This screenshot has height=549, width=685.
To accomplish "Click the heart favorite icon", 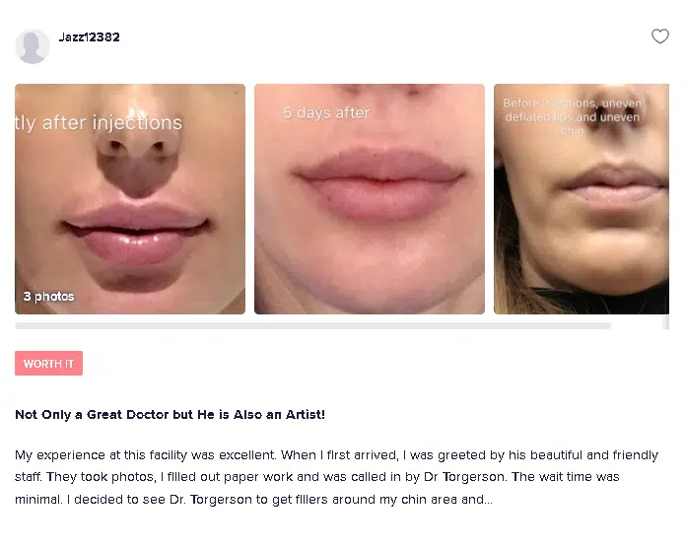I will (660, 36).
